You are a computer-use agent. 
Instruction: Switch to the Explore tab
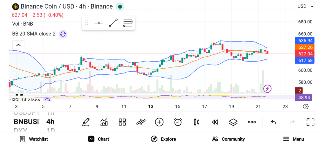click(163, 139)
